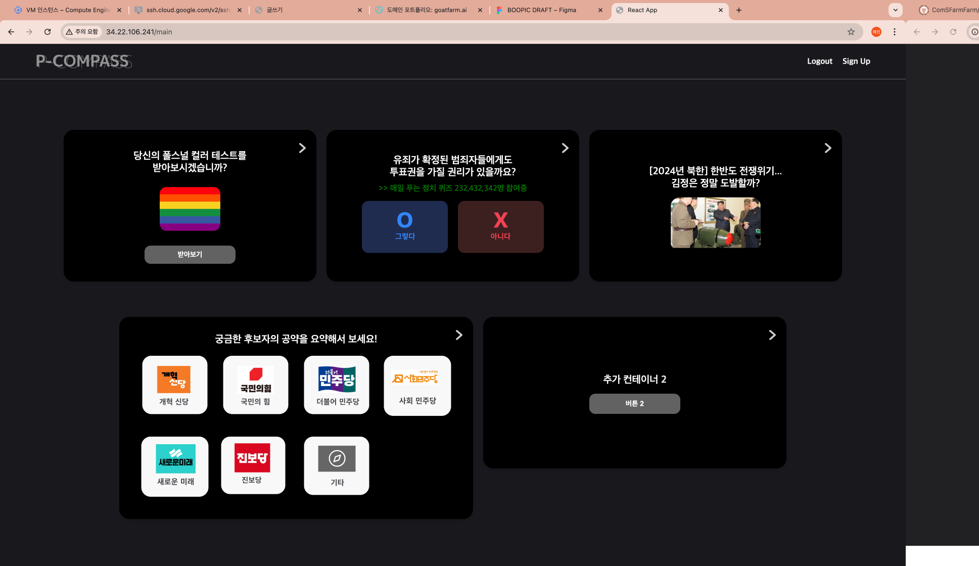
Task: Select the 개혁 신당 party logo
Action: (x=174, y=380)
